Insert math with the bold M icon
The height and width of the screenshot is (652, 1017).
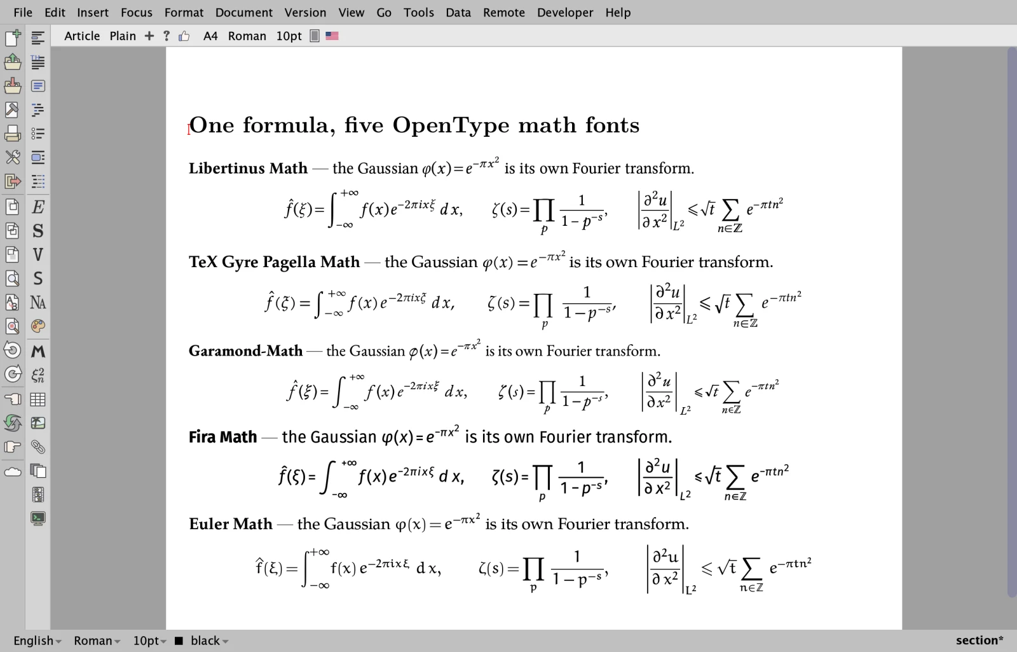click(38, 351)
